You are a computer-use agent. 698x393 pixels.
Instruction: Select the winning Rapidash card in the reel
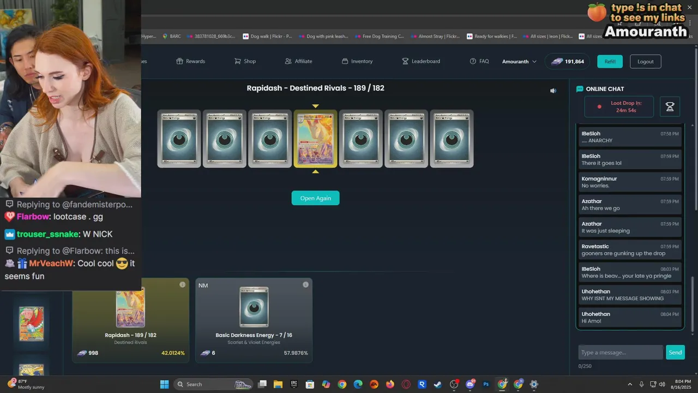coord(315,139)
